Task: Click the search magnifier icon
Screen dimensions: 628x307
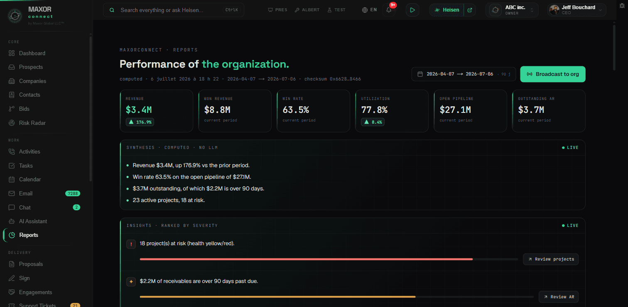Action: 112,10
